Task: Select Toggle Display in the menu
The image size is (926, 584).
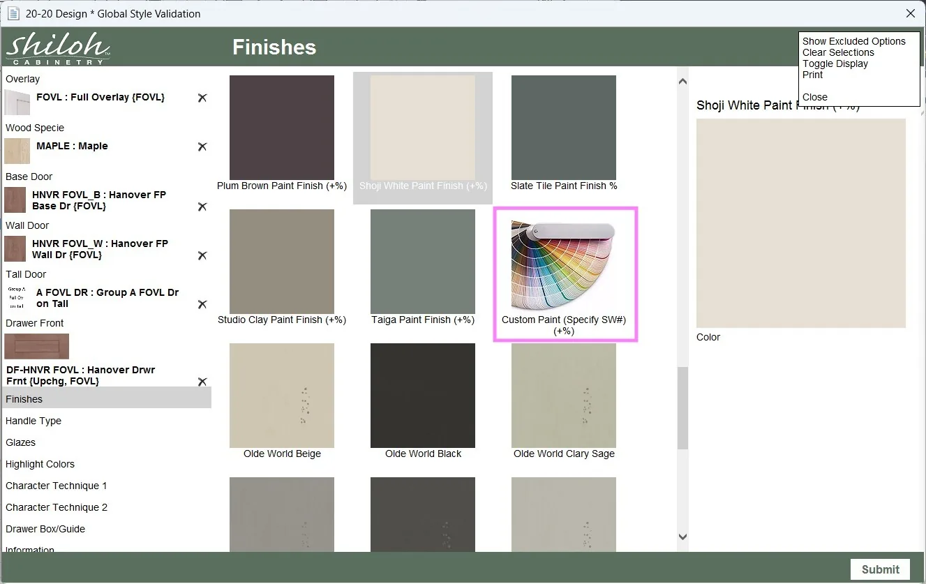Action: (835, 63)
